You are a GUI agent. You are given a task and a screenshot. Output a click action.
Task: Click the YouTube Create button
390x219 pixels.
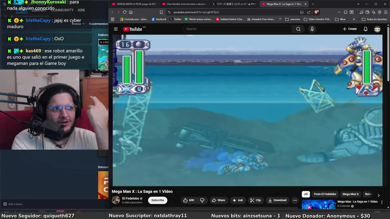(349, 29)
